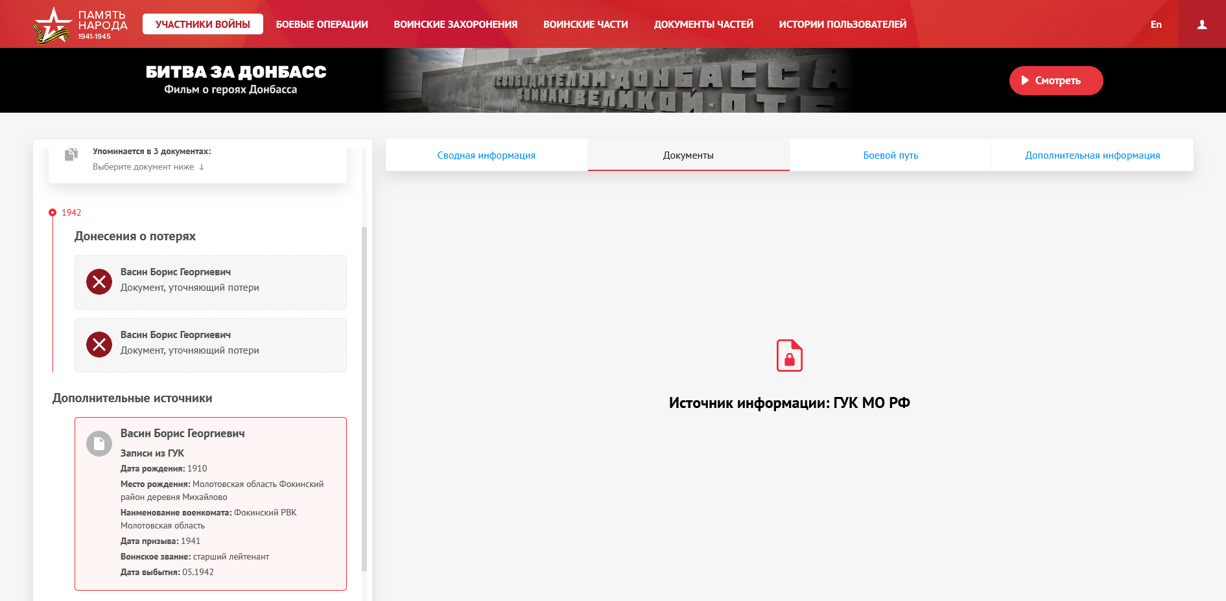Open 'Боевые операции' menu item
The image size is (1226, 601).
tap(322, 25)
